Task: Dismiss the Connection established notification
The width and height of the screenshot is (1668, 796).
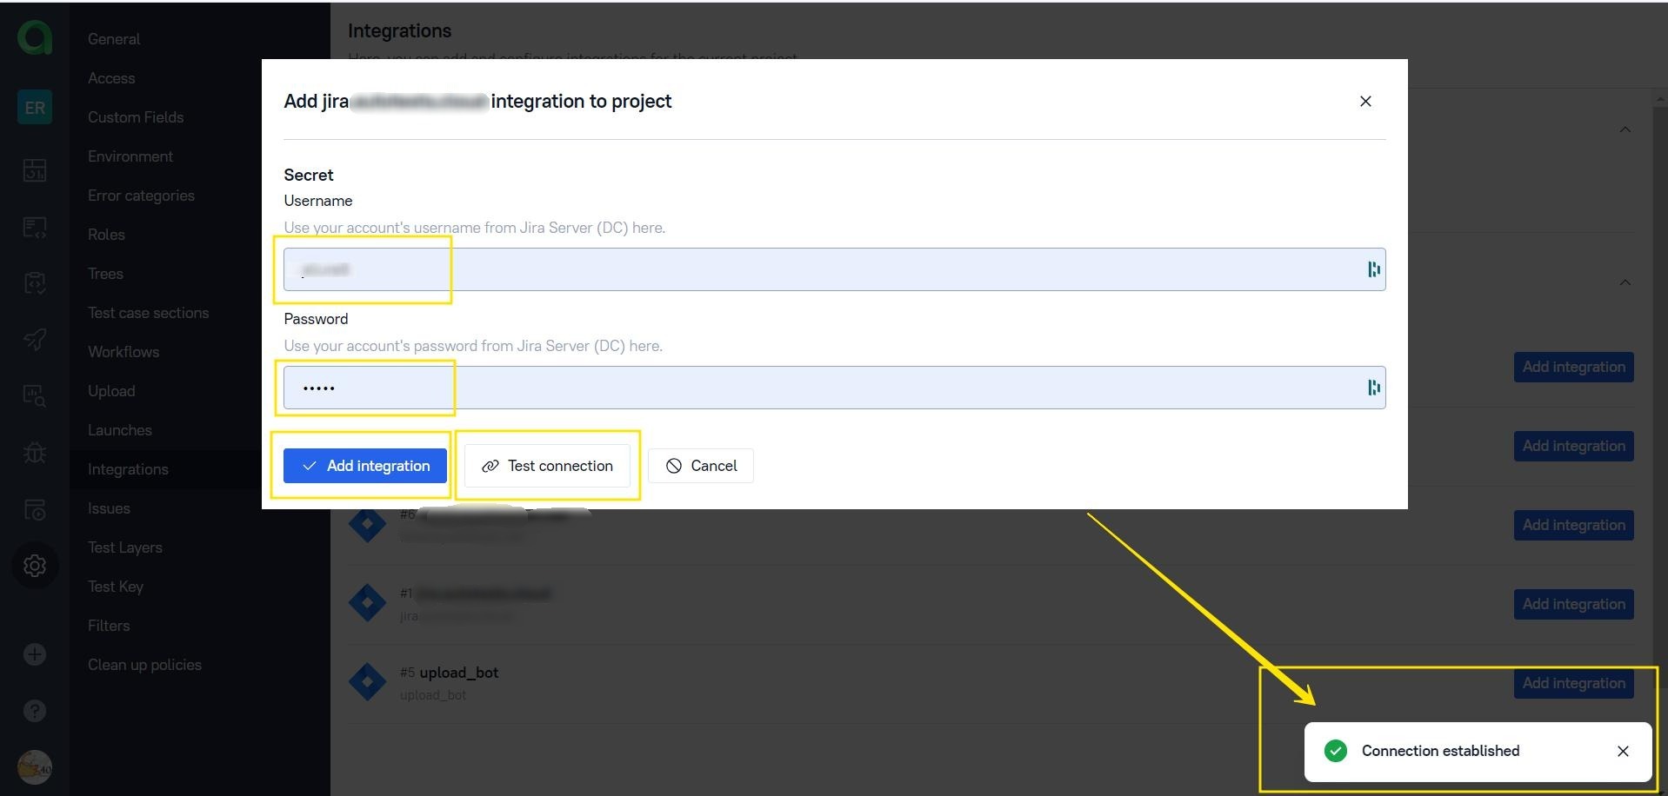Action: point(1623,751)
